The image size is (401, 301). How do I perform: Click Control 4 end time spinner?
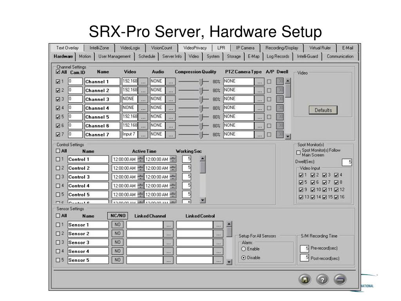(x=173, y=186)
